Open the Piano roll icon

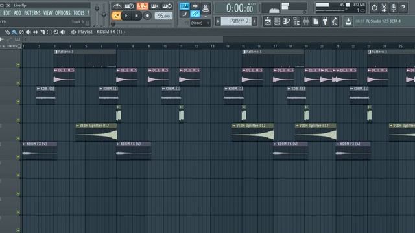[287, 21]
